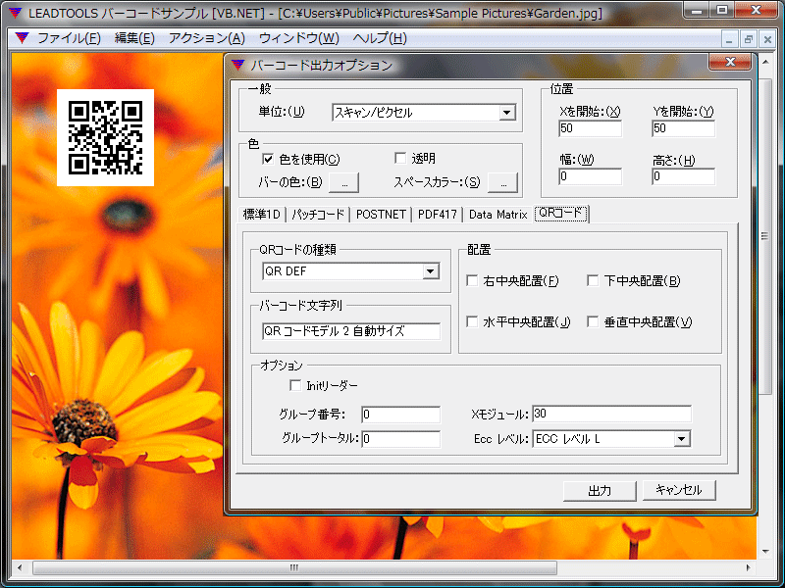This screenshot has height=588, width=785.
Task: Click the Xを開始 input field
Action: tap(590, 128)
